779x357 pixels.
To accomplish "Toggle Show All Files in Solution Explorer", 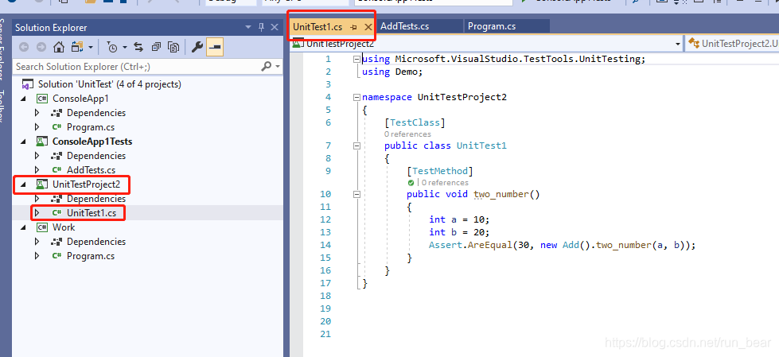I will click(173, 47).
